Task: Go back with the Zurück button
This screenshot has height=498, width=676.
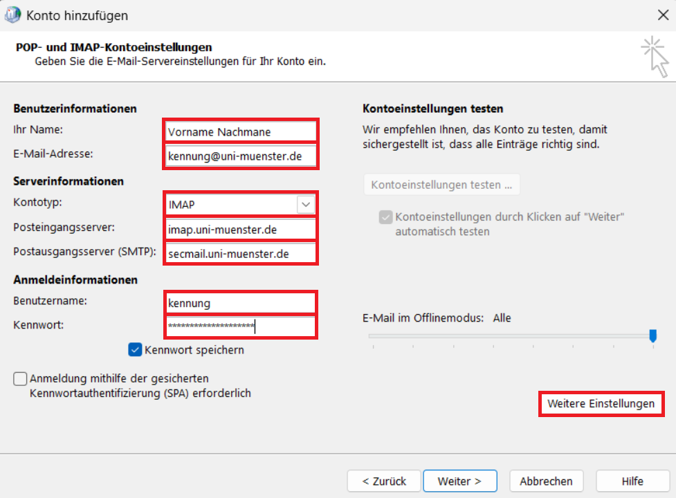Action: [x=384, y=481]
